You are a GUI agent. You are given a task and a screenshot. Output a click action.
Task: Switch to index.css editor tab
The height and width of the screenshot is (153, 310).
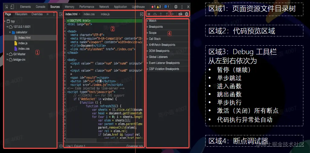click(x=89, y=14)
